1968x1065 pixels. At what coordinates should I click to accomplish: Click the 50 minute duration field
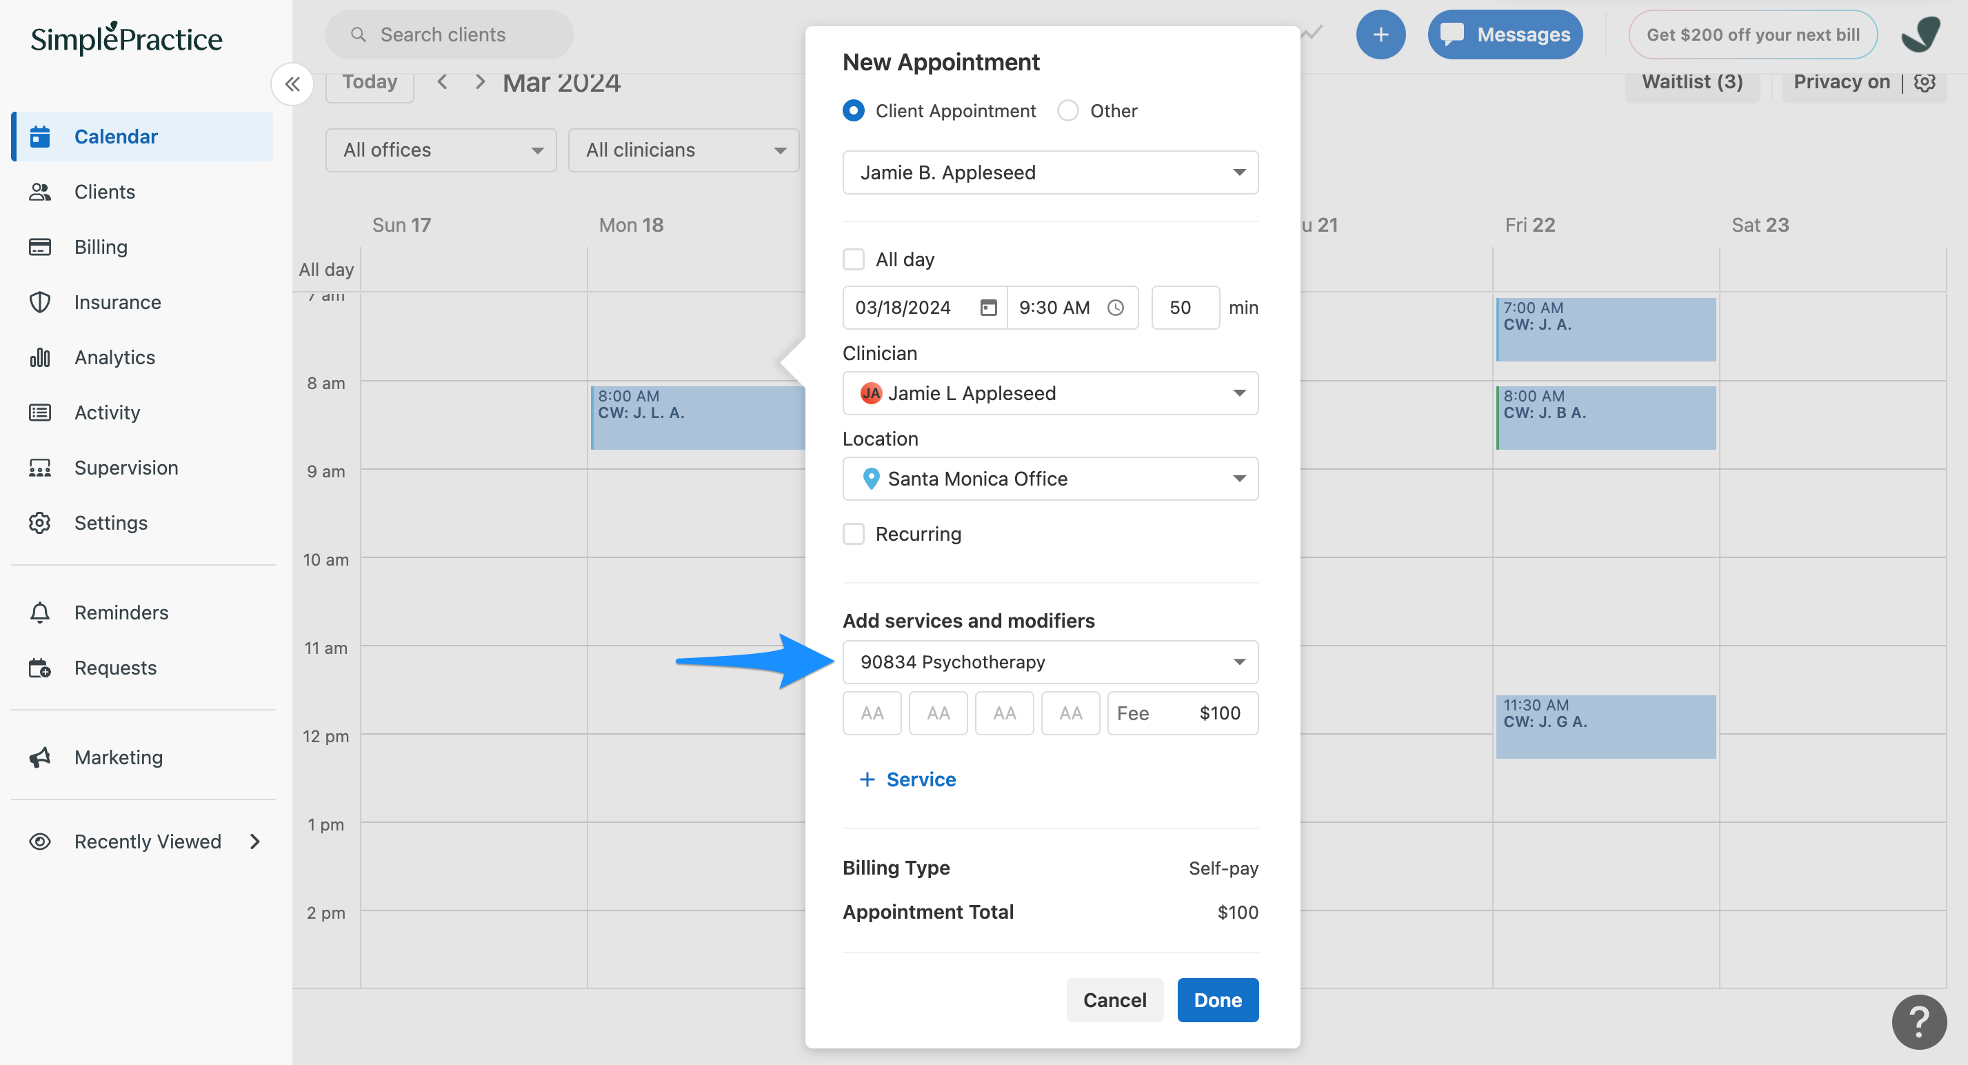pos(1184,307)
